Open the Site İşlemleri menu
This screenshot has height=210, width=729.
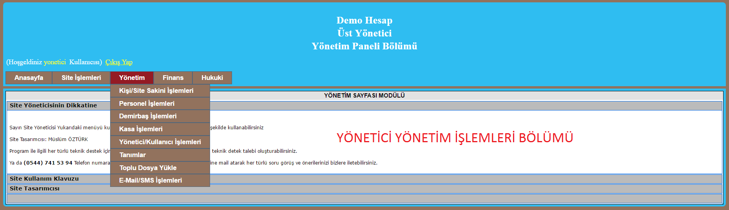pos(81,78)
